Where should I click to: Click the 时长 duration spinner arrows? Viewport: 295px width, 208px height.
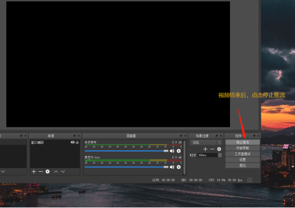219,155
